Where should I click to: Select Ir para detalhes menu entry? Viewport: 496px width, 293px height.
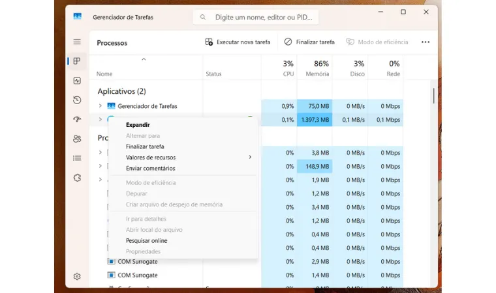coord(146,219)
